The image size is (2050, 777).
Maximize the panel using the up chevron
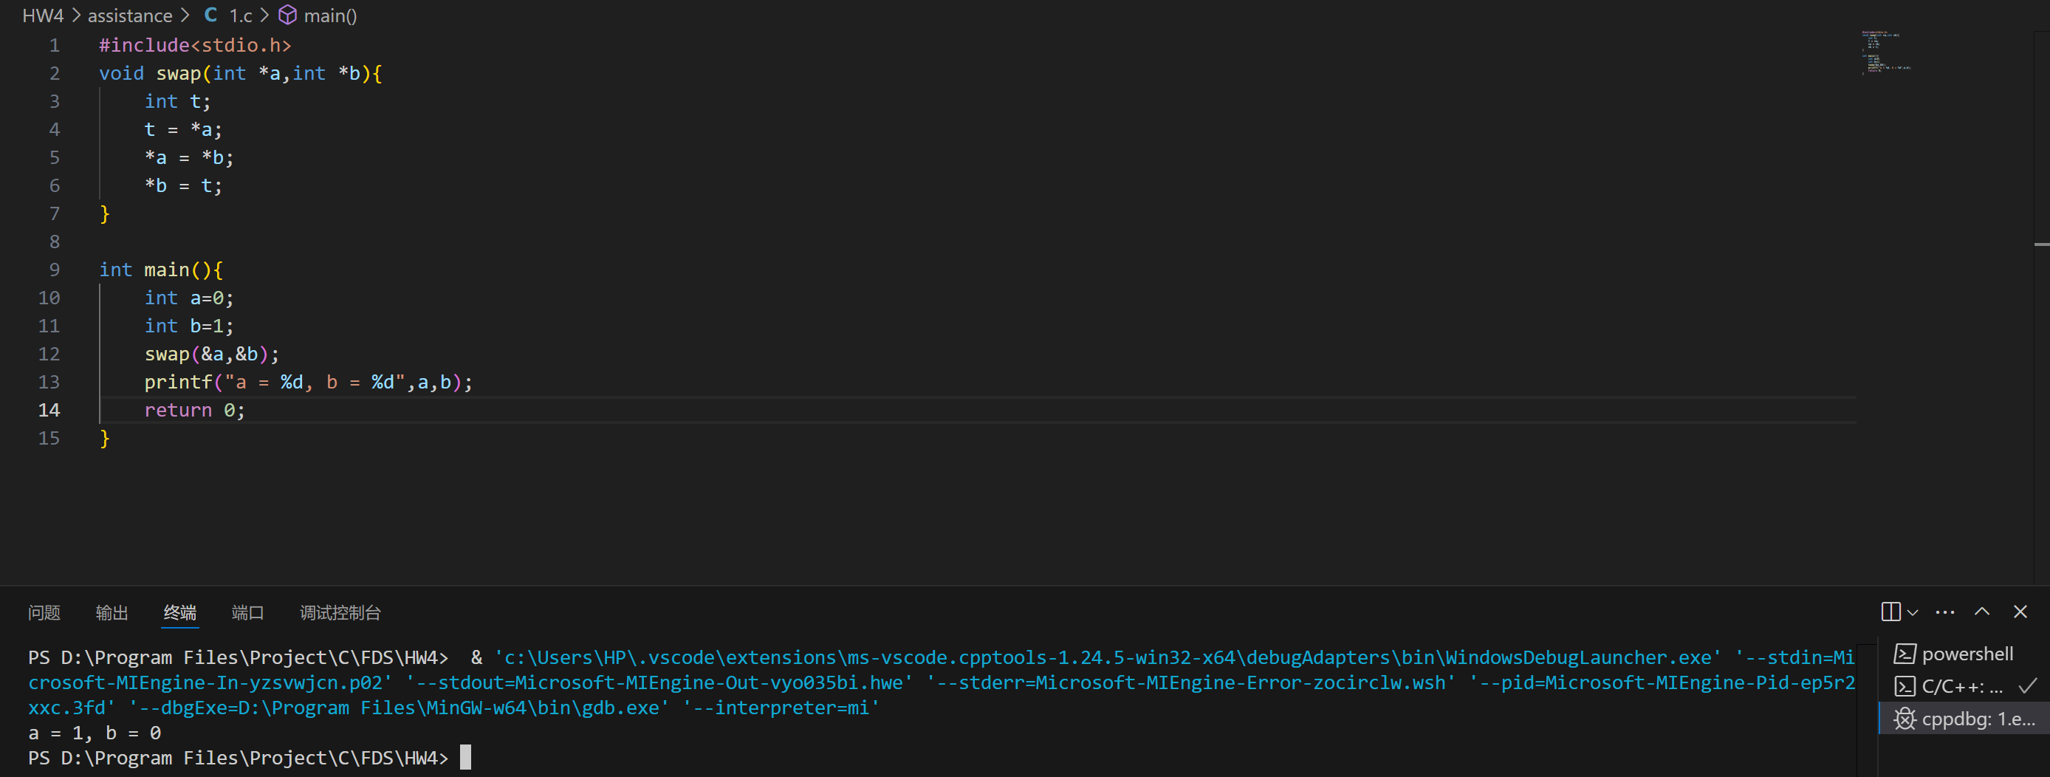[x=1981, y=612]
